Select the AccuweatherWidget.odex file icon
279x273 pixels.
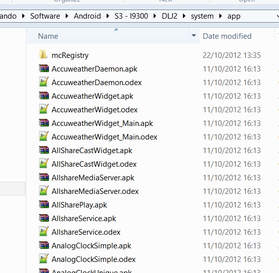click(x=43, y=109)
